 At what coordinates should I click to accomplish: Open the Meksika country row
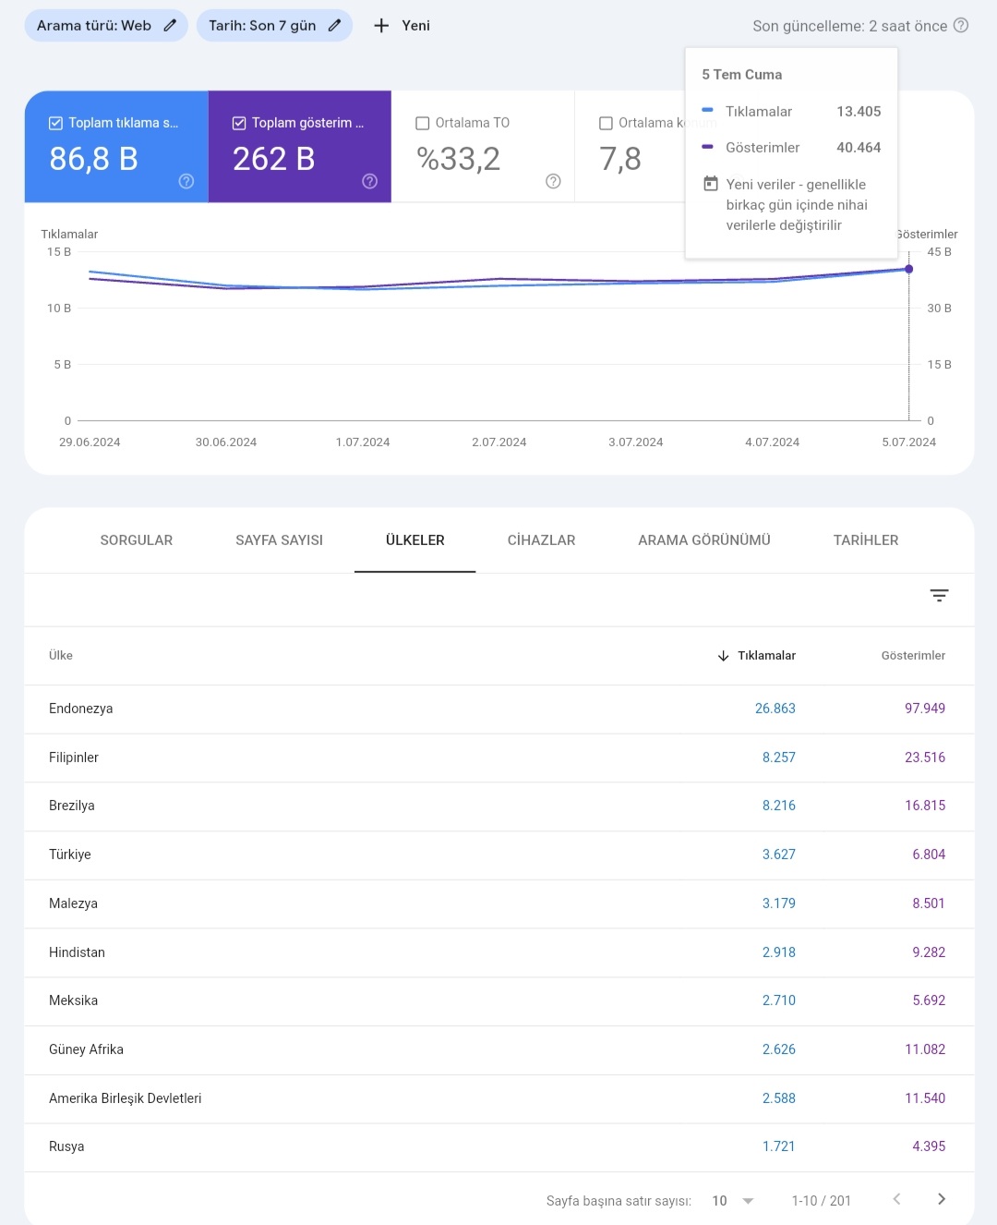499,1001
